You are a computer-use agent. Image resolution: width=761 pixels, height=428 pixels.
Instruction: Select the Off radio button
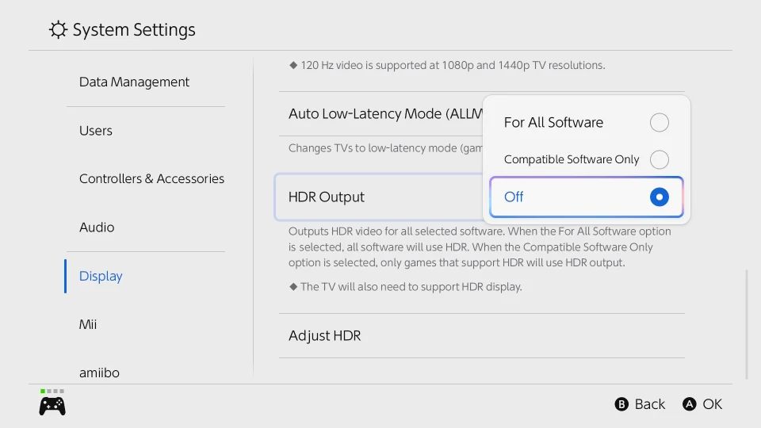pyautogui.click(x=659, y=197)
